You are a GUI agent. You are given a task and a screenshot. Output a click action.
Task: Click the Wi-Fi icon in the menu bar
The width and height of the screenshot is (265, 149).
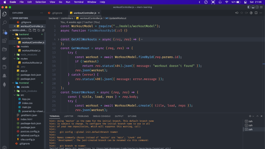pos(227,2)
